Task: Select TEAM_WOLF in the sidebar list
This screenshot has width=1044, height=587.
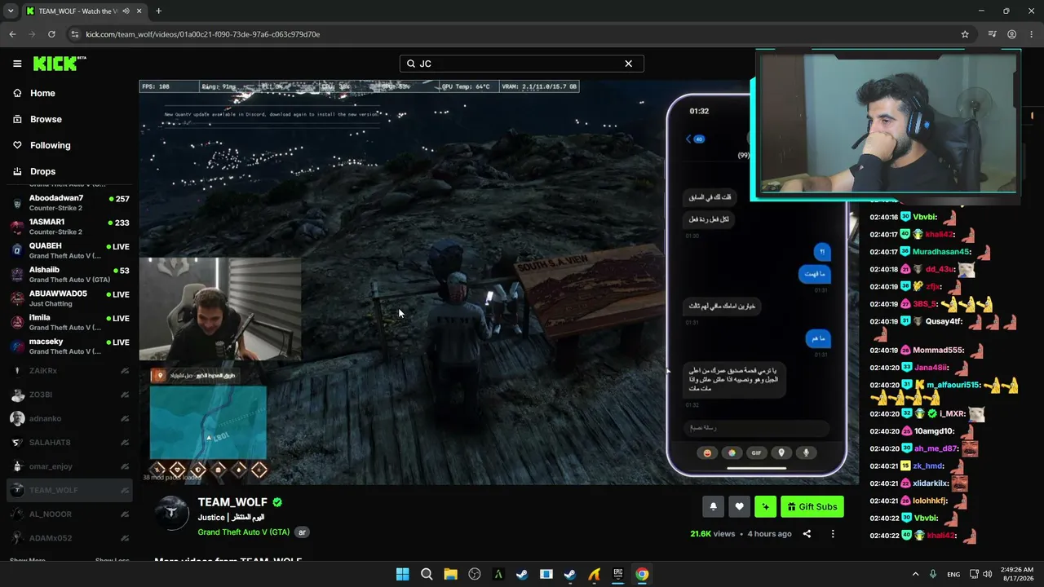Action: click(69, 490)
